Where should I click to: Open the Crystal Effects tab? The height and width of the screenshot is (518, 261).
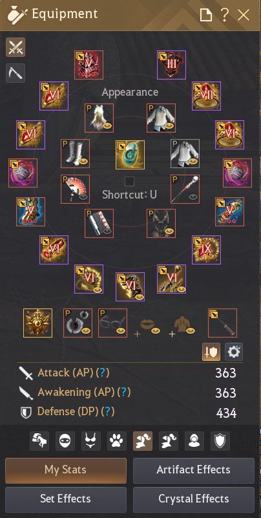tap(194, 499)
